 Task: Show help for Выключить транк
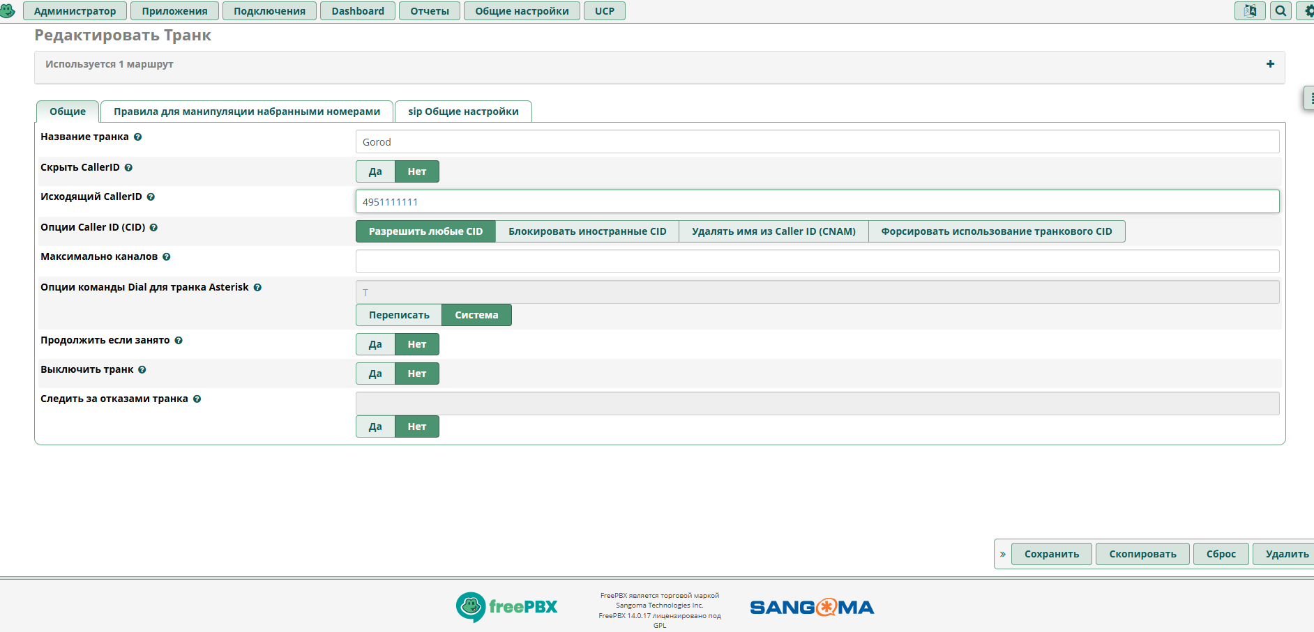(142, 370)
